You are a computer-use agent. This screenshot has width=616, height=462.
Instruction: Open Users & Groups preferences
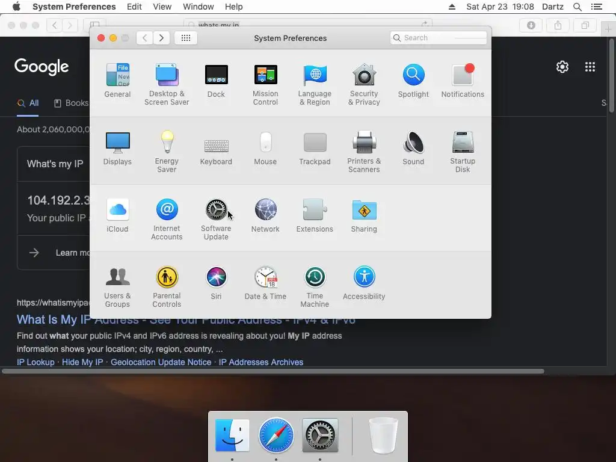[117, 287]
